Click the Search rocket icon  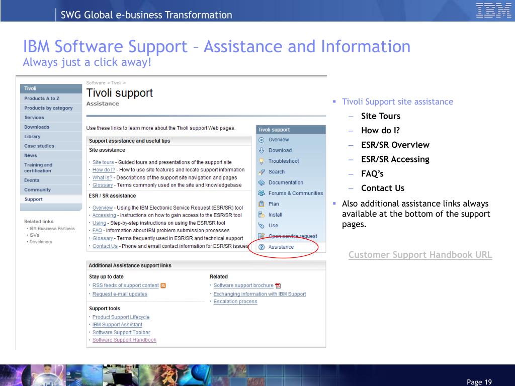point(262,172)
